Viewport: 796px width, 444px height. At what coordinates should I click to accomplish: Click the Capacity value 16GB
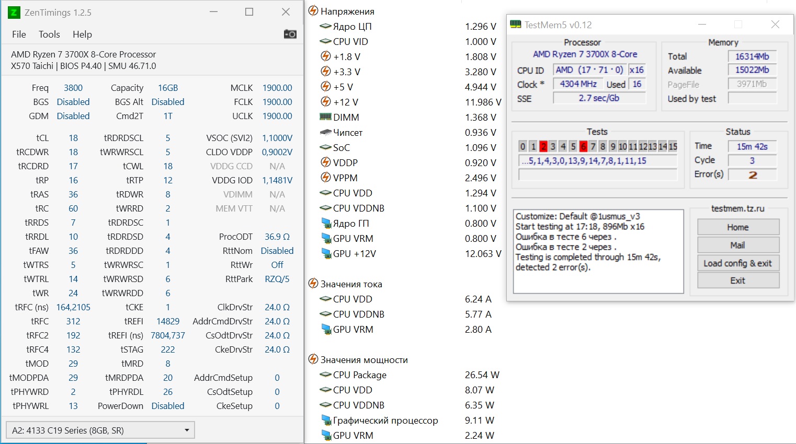click(168, 88)
